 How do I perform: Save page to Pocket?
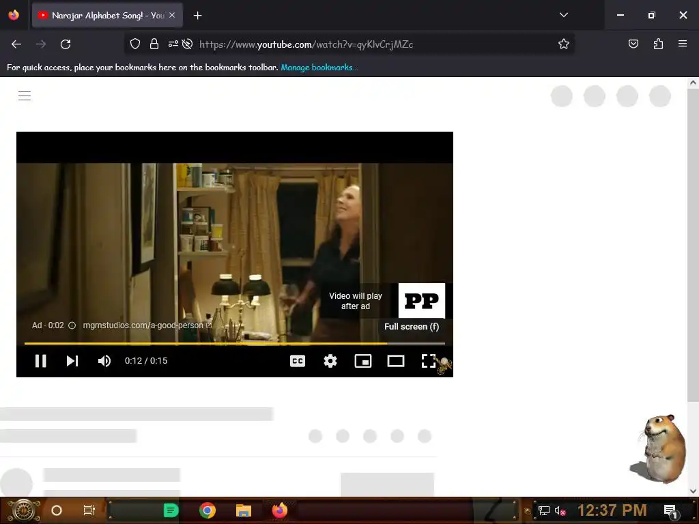[633, 44]
